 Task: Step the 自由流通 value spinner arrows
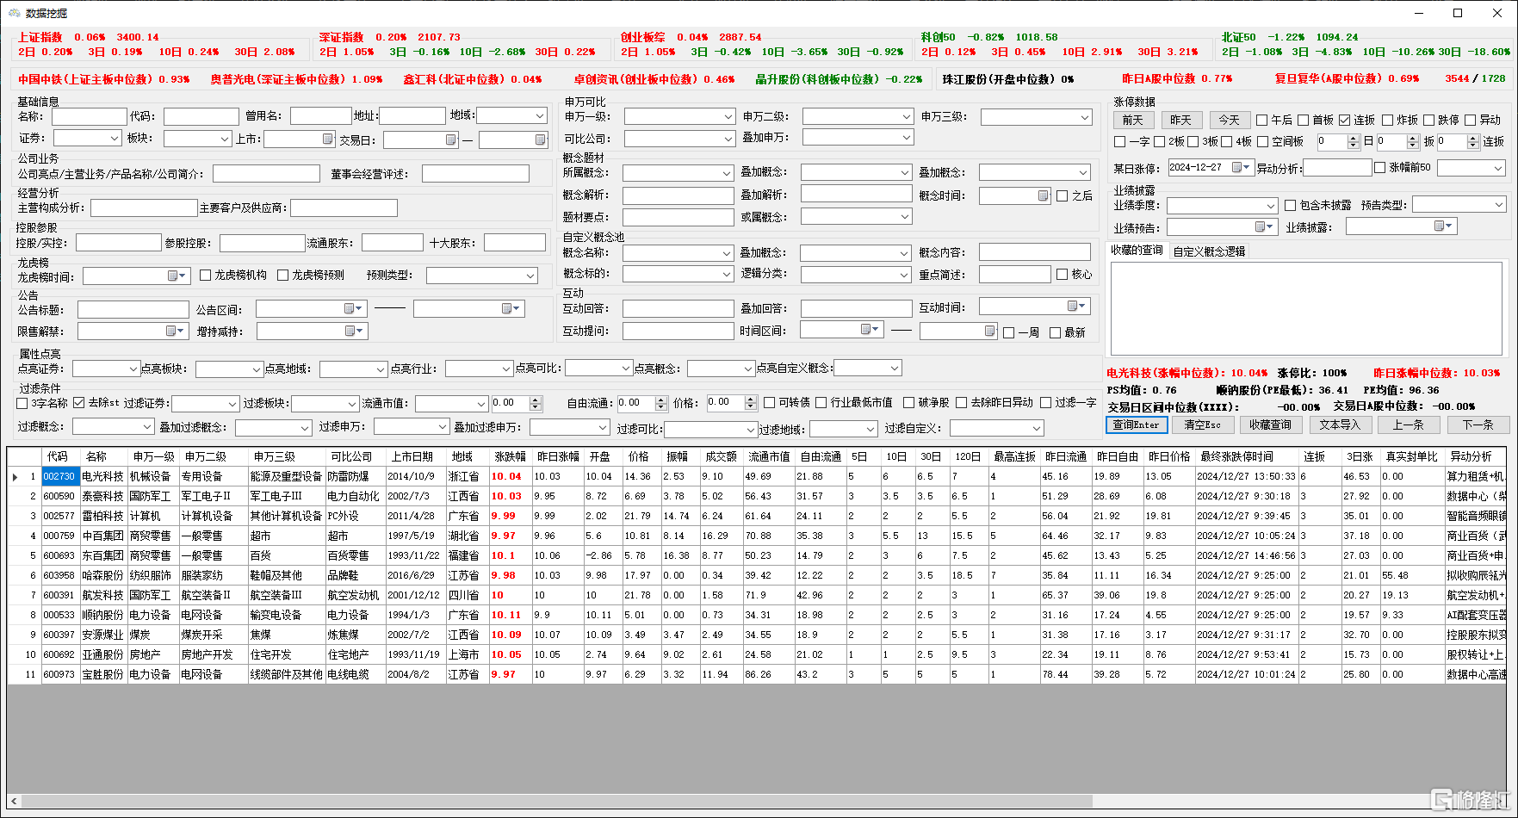tap(661, 403)
